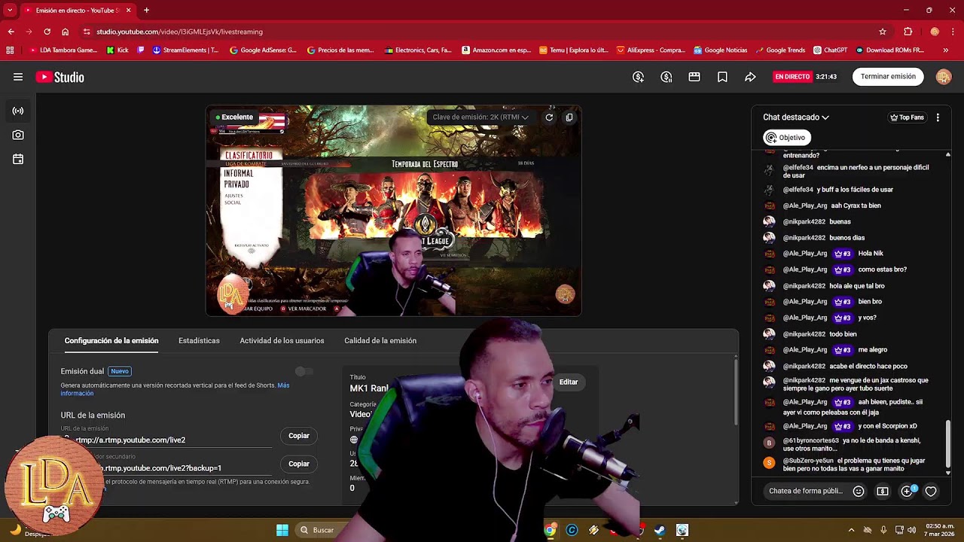Viewport: 964px width, 542px height.
Task: Expand the Chat destacado dropdown
Action: [796, 117]
